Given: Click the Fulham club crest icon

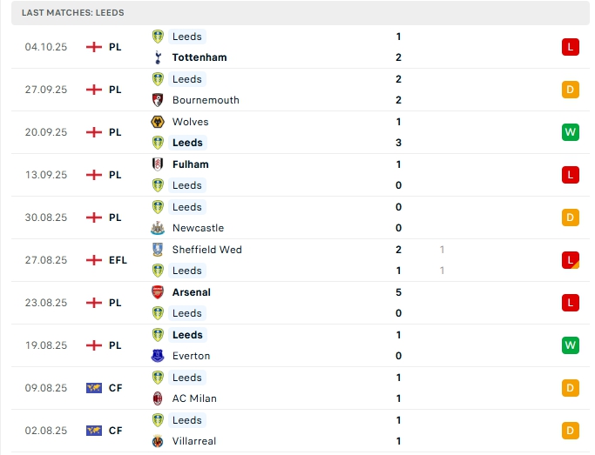Looking at the screenshot, I should [158, 164].
